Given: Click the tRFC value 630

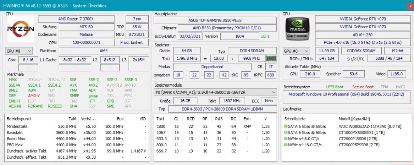Looking at the screenshot, I should click(271, 75).
